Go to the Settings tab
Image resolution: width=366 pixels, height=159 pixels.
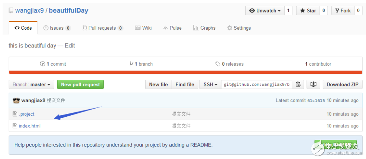coord(239,28)
